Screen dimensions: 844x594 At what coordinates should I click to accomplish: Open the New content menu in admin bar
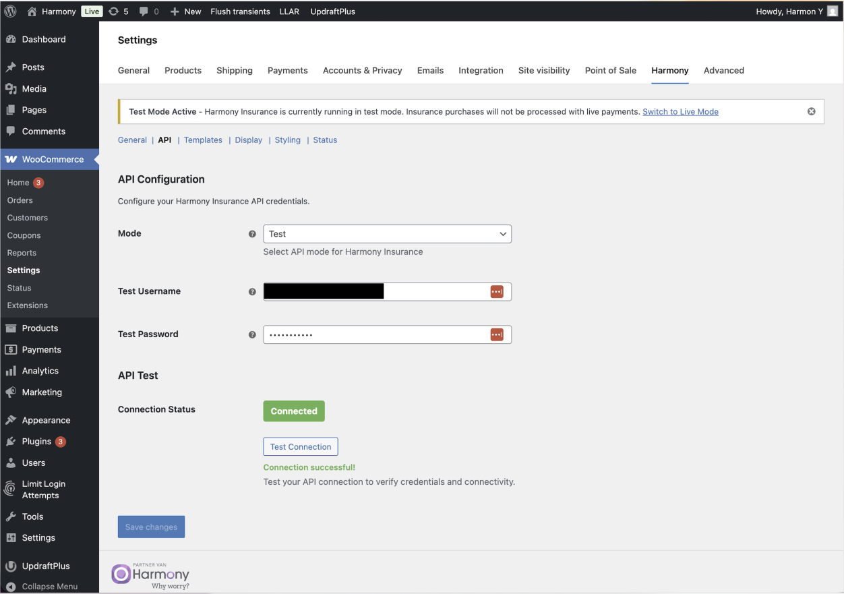[185, 11]
